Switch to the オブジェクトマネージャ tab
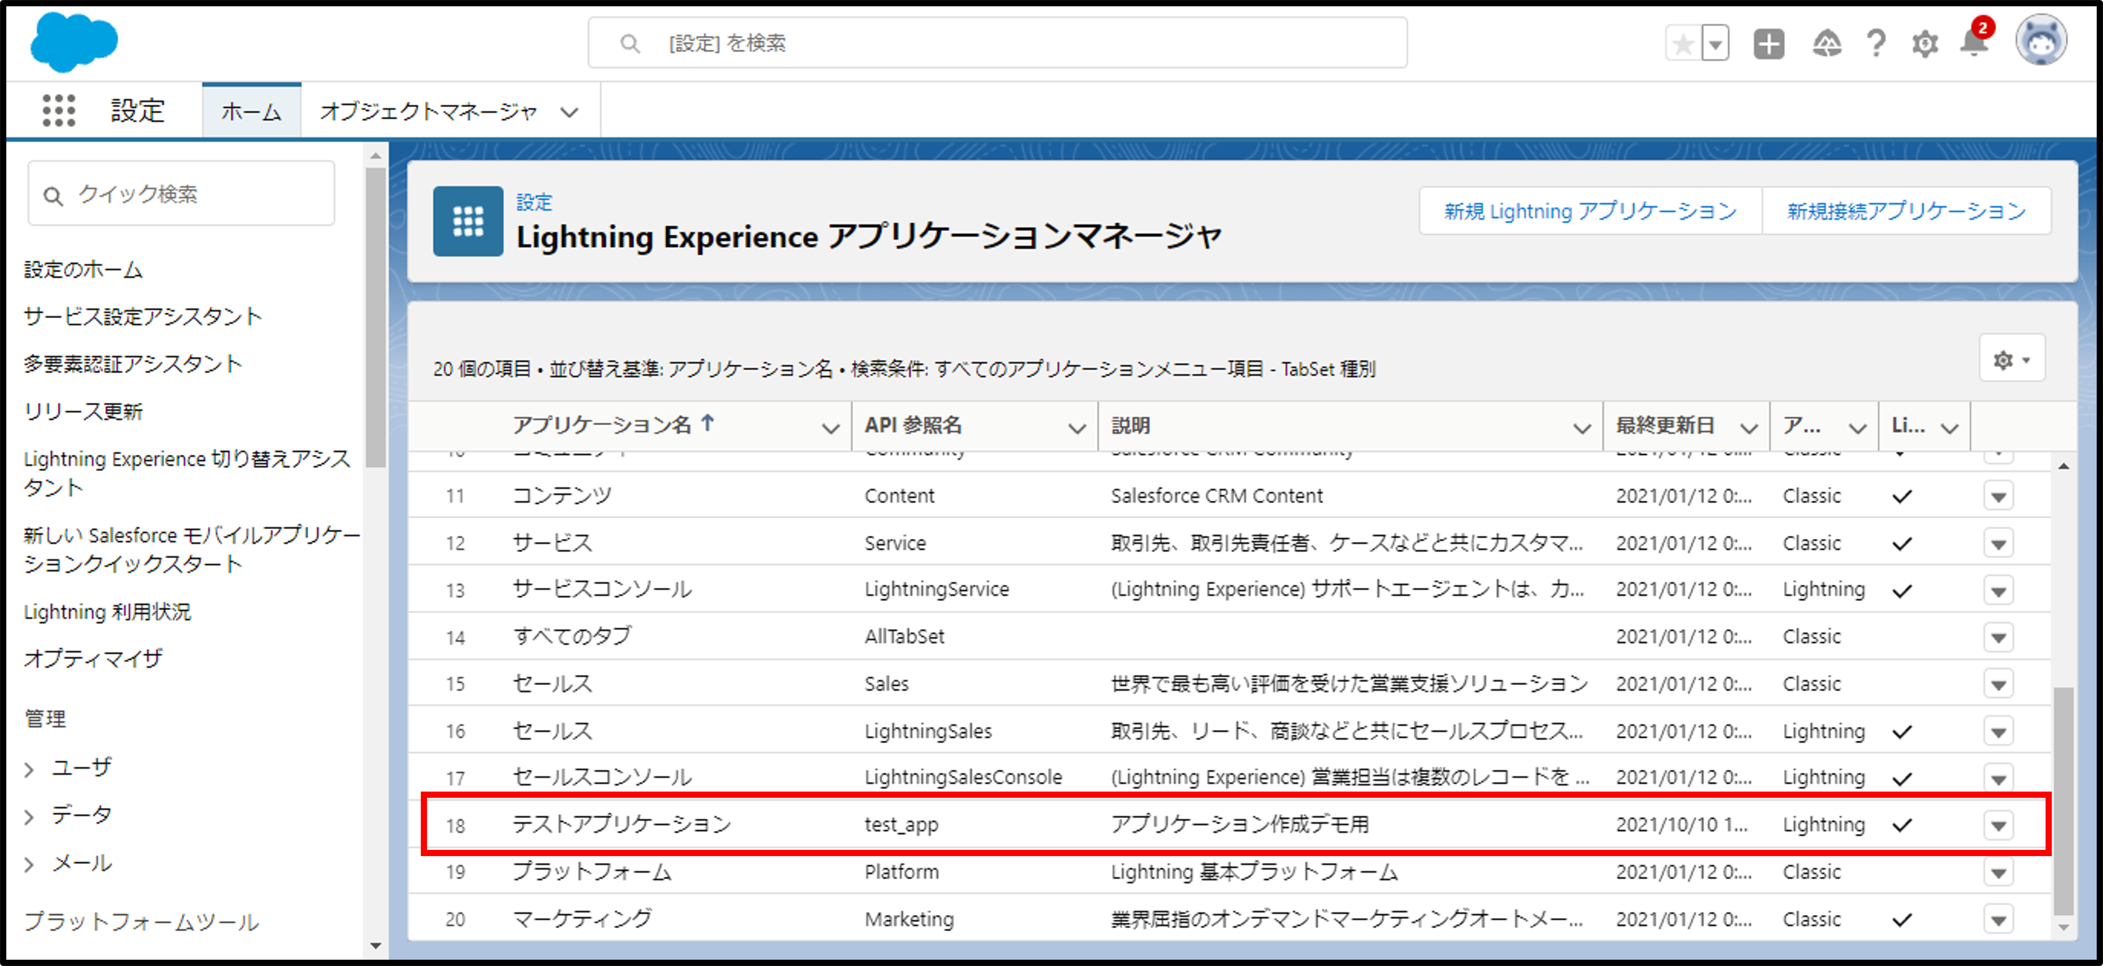 (x=429, y=111)
